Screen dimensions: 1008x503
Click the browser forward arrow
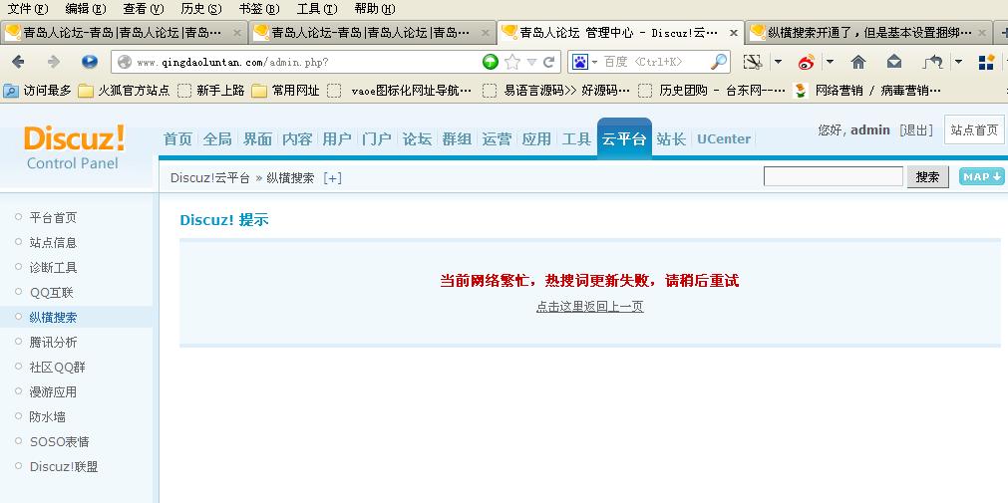coord(54,62)
